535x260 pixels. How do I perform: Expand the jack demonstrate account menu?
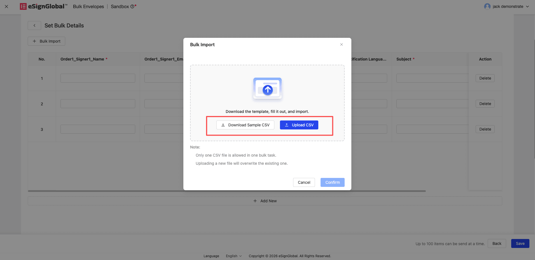pos(527,6)
